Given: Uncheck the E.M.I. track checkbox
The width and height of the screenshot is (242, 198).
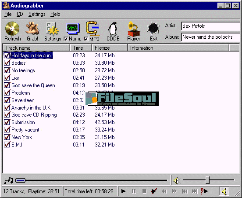Looking at the screenshot, I should point(7,145).
